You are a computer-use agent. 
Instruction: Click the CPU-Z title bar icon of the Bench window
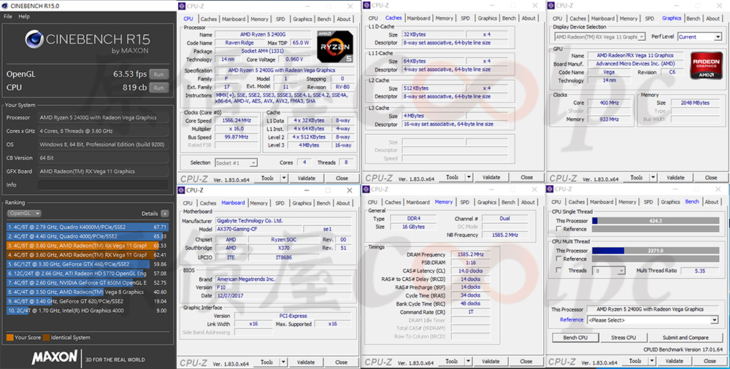(x=550, y=189)
